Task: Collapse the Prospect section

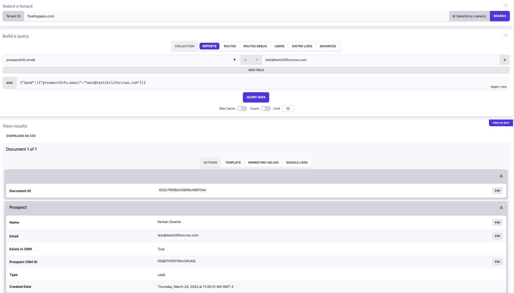Action: pos(501,207)
